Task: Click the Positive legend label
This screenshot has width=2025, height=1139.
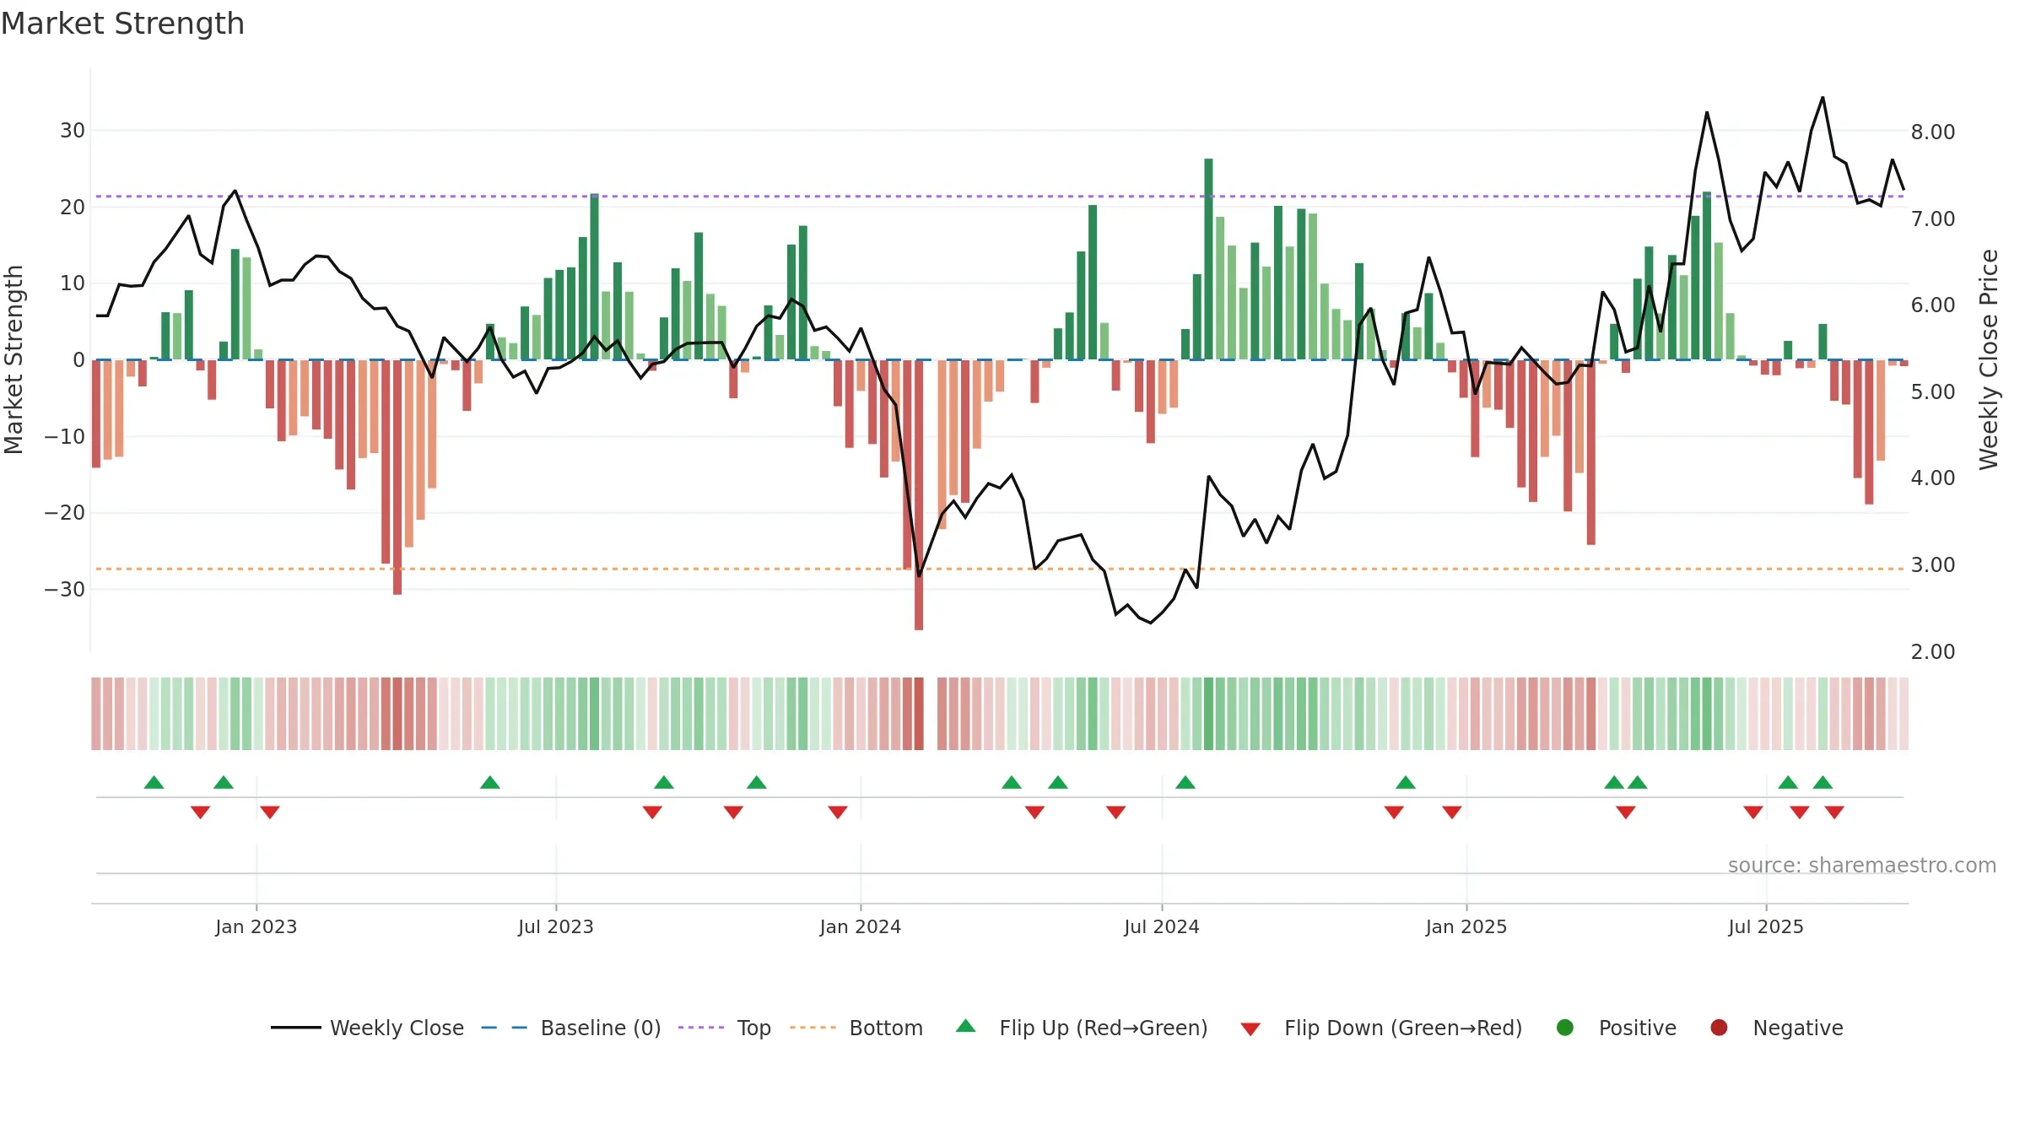Action: [x=1637, y=1028]
